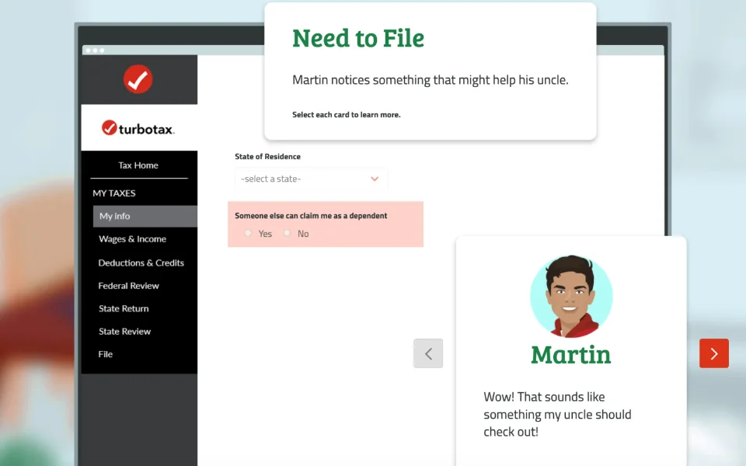The height and width of the screenshot is (466, 746).
Task: Click the Need to File heading
Action: pos(357,38)
